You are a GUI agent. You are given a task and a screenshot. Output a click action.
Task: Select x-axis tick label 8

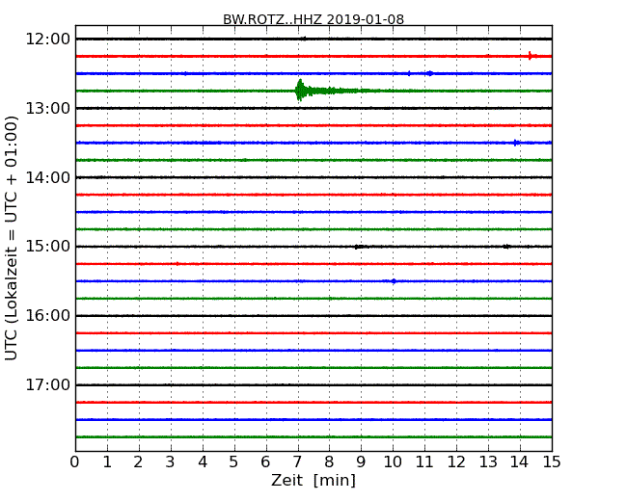[329, 462]
